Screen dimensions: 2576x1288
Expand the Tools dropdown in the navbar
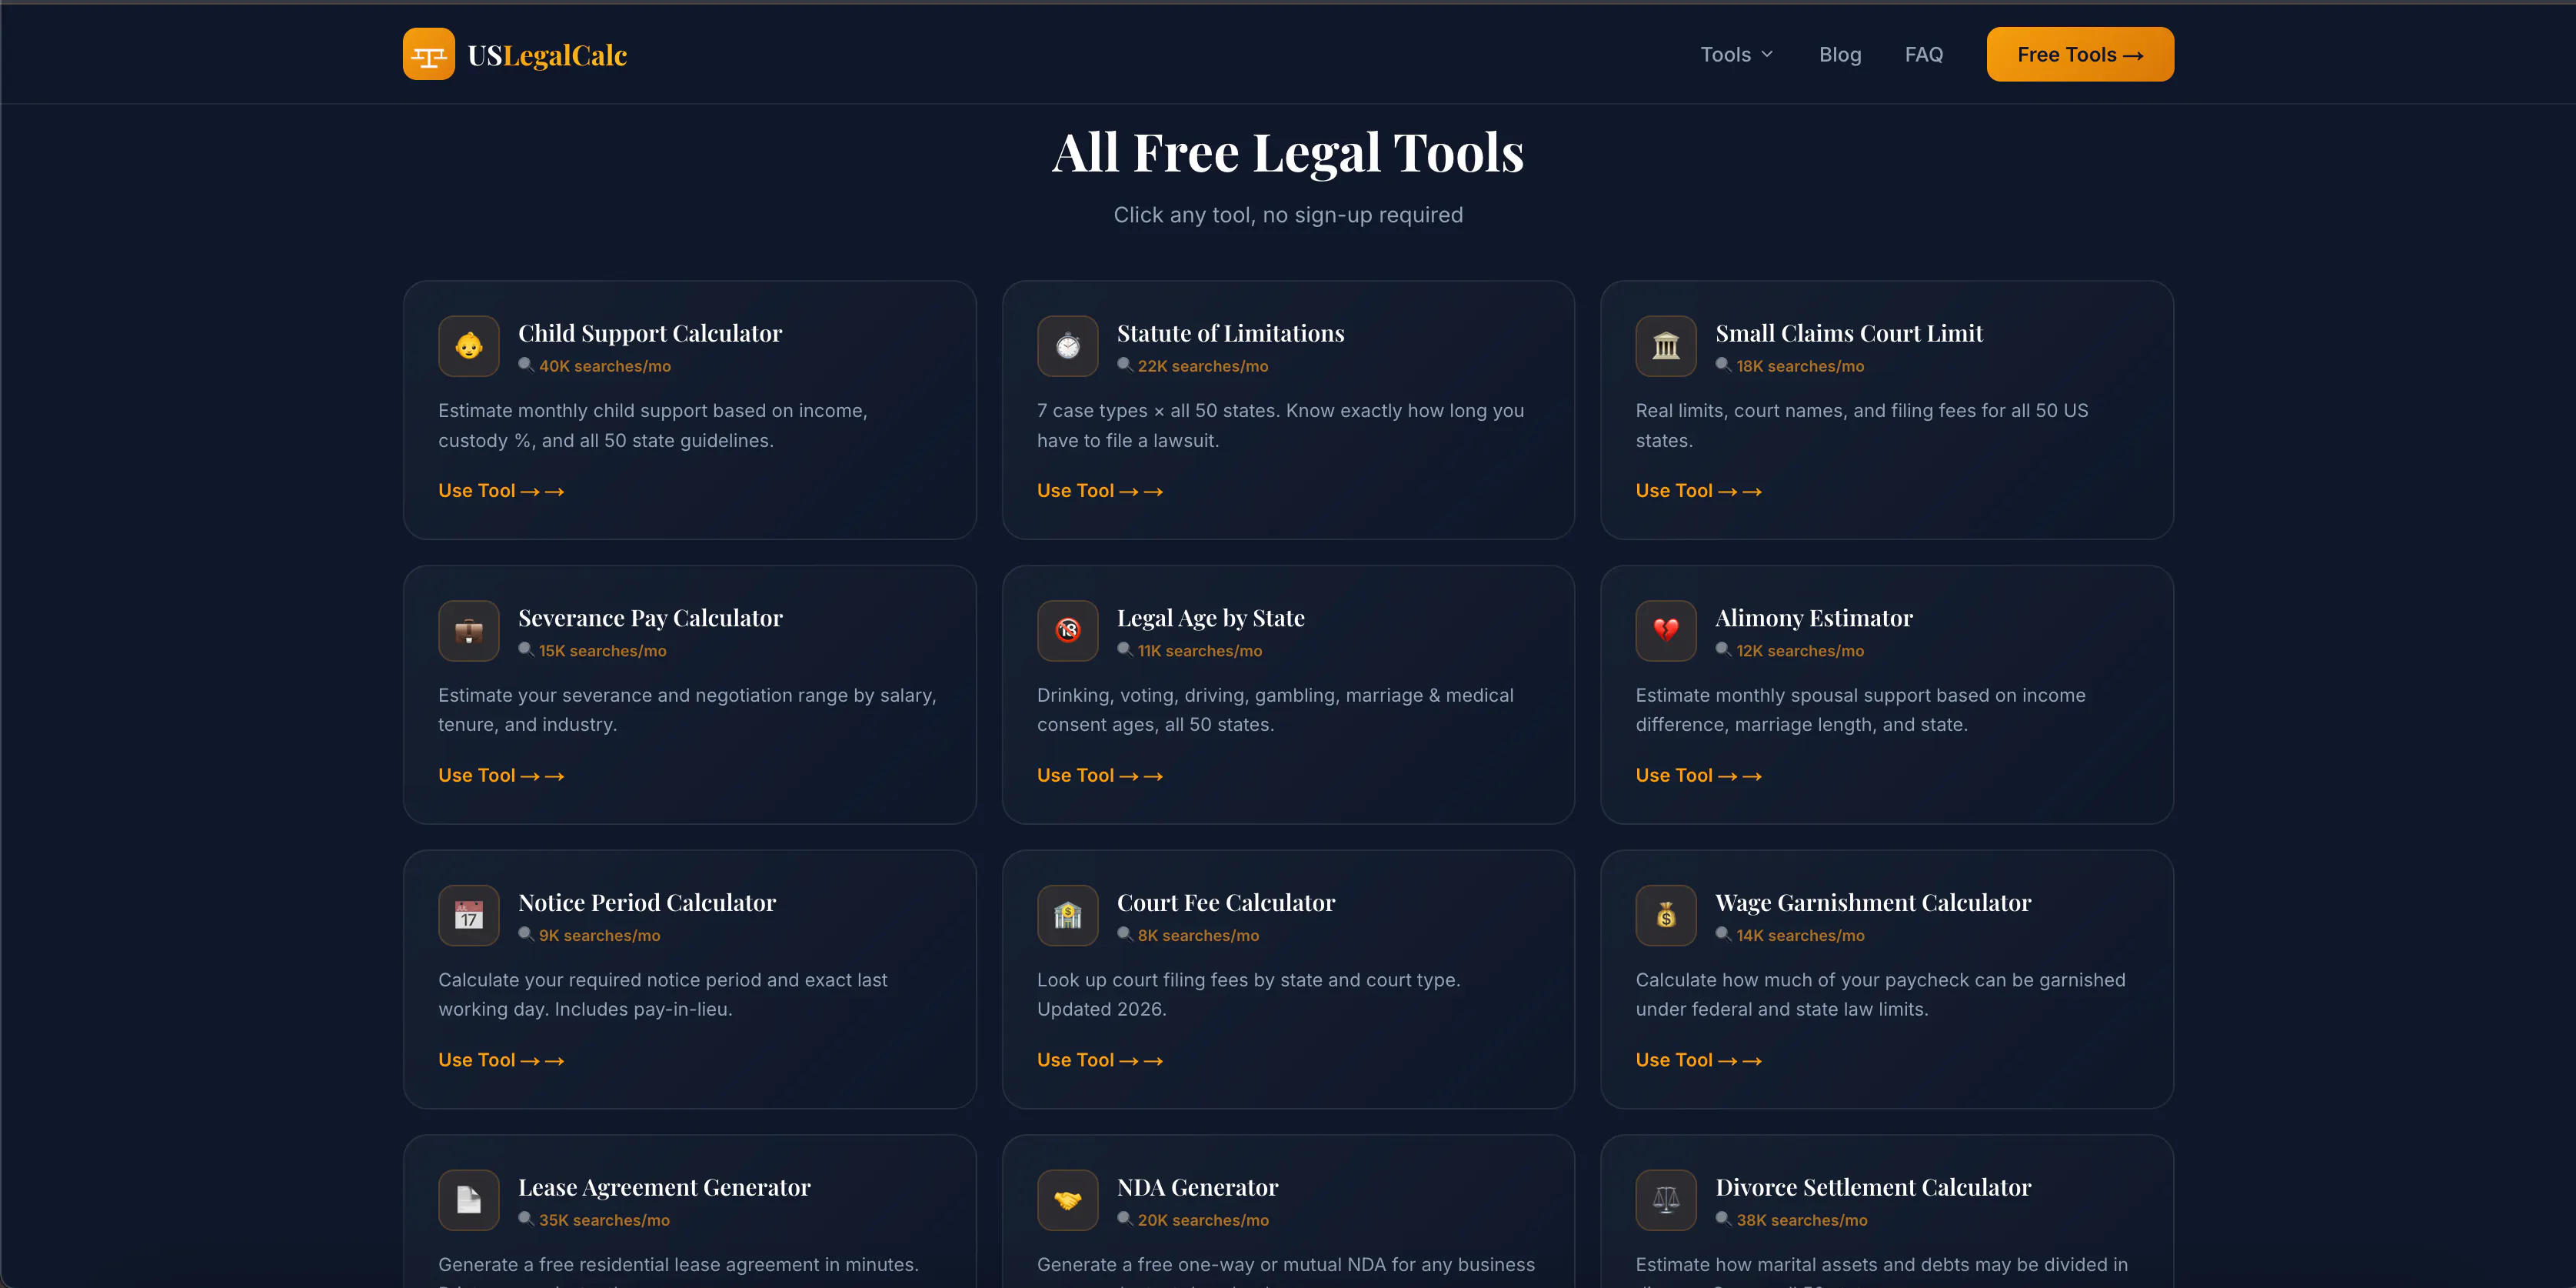point(1737,55)
